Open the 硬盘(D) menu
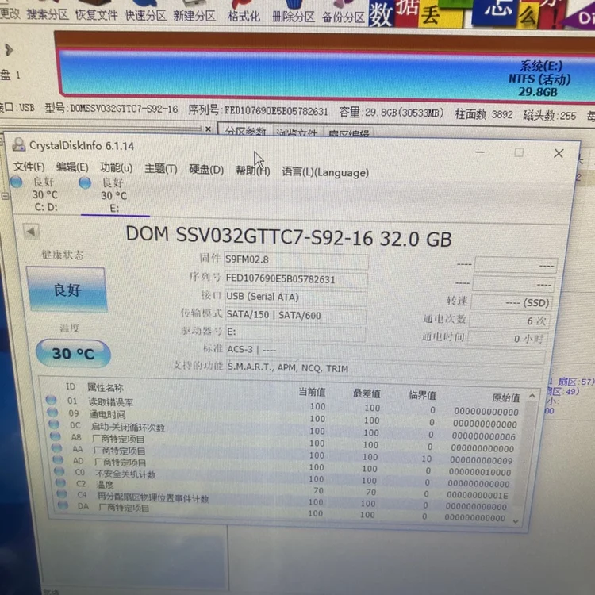Viewport: 595px width, 595px height. [206, 169]
